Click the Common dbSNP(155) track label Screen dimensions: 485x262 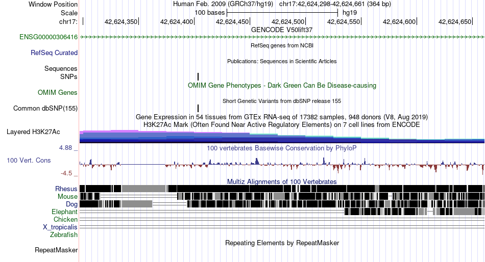(x=45, y=109)
